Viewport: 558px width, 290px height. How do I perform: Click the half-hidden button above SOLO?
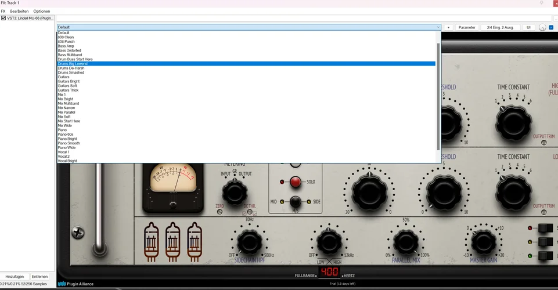(296, 165)
